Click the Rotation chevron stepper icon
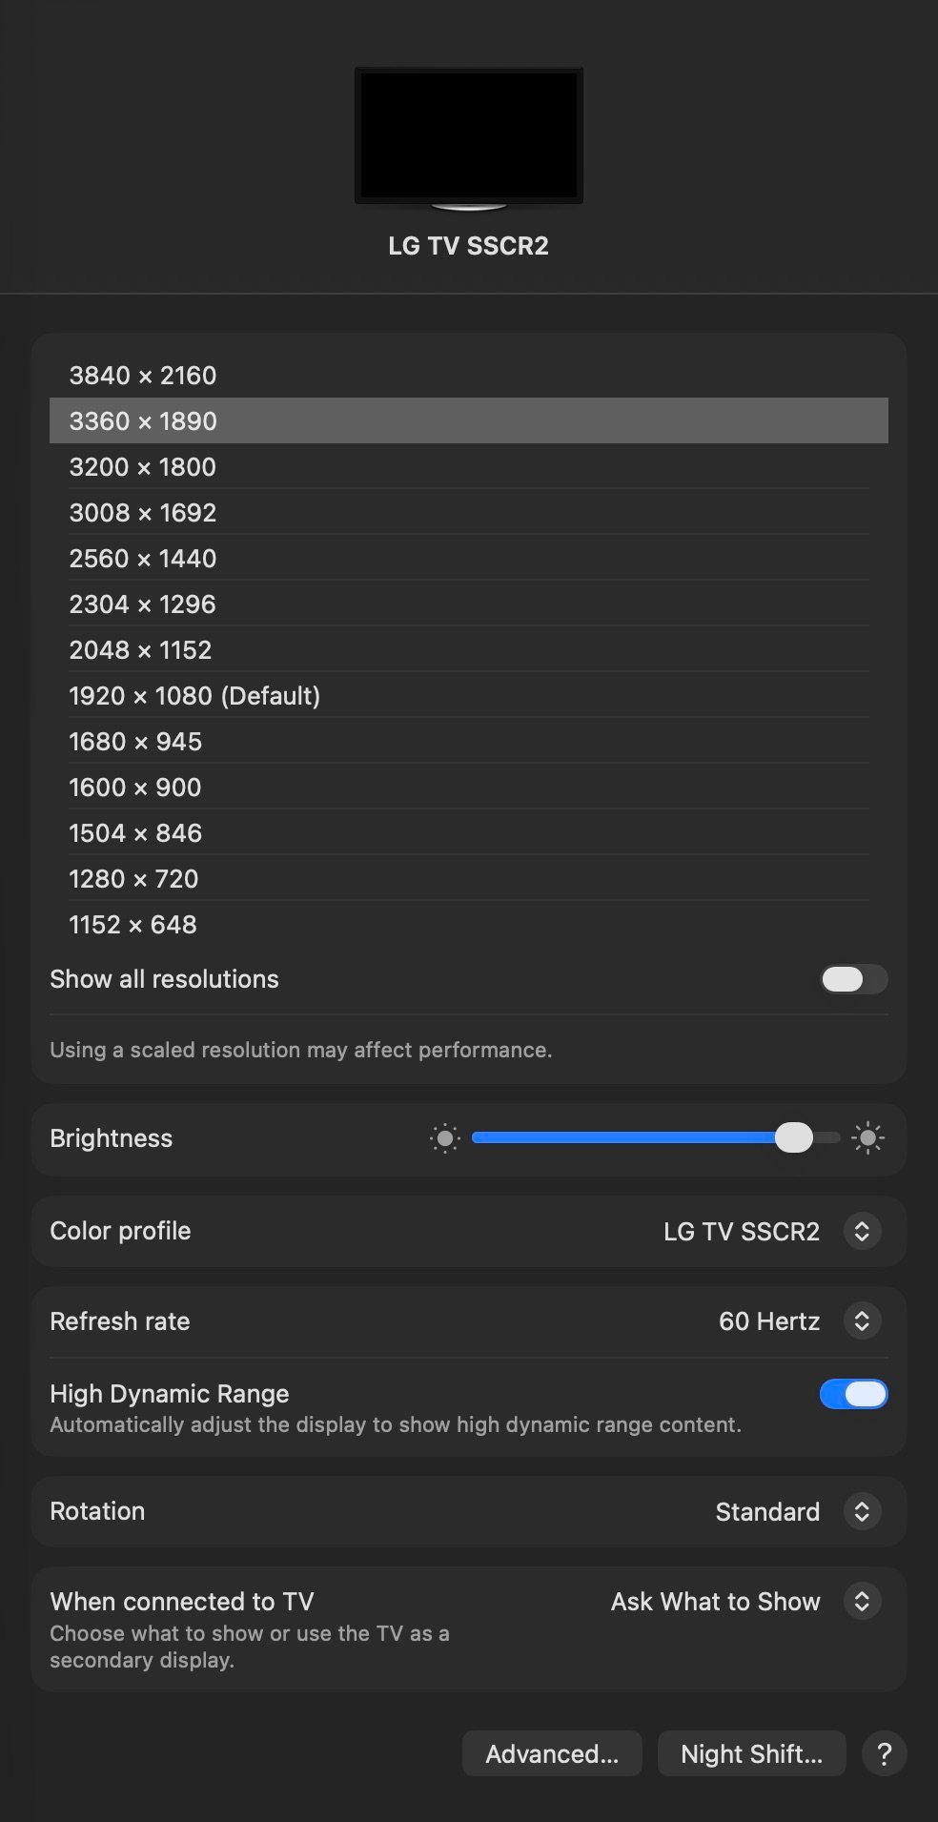Image resolution: width=938 pixels, height=1822 pixels. point(862,1511)
